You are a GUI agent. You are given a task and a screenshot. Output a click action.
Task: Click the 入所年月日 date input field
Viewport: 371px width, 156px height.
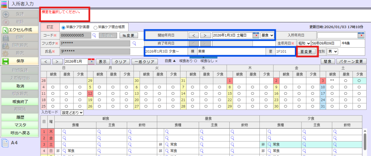(x=337, y=35)
